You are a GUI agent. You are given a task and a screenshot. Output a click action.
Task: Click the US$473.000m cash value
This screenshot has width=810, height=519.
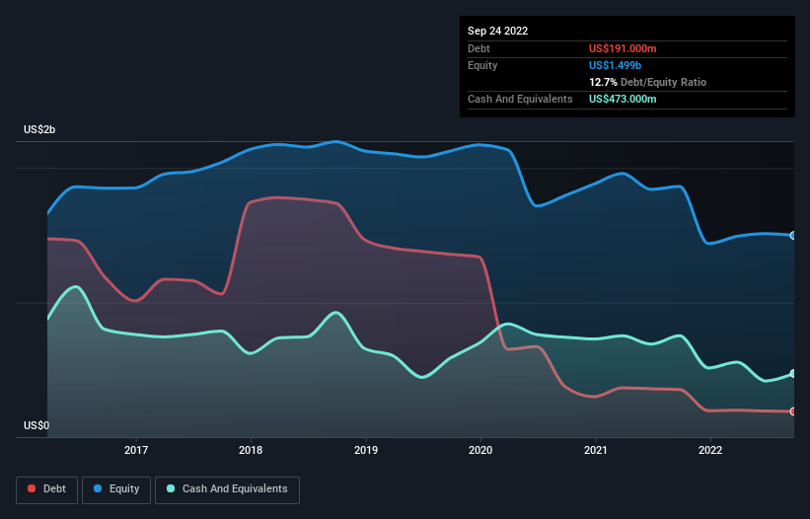click(623, 99)
